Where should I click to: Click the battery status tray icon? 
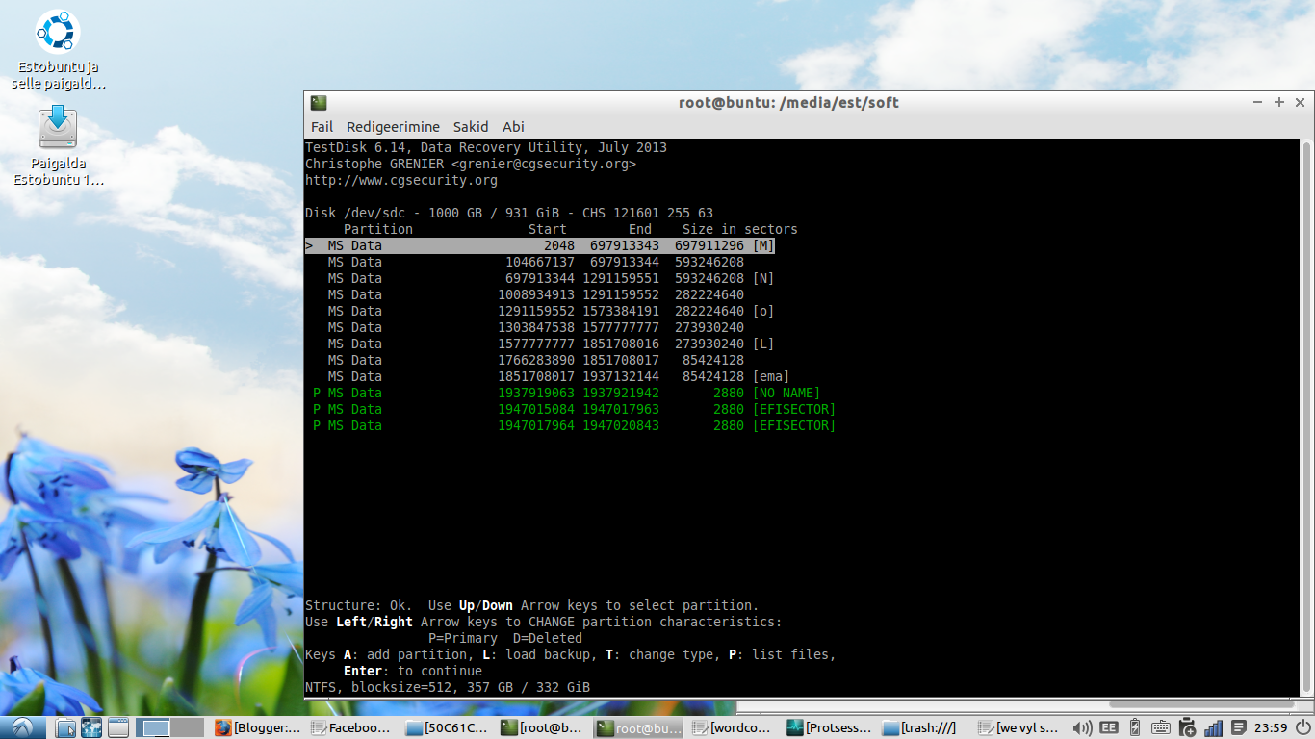click(1134, 727)
